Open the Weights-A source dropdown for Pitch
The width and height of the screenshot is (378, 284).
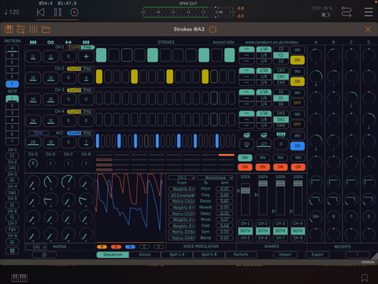tap(182, 189)
